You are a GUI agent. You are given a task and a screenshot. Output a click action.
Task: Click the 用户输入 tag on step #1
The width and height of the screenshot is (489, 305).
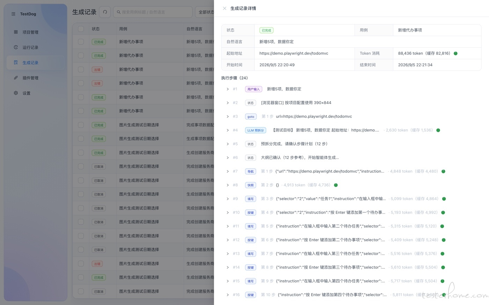pos(254,89)
